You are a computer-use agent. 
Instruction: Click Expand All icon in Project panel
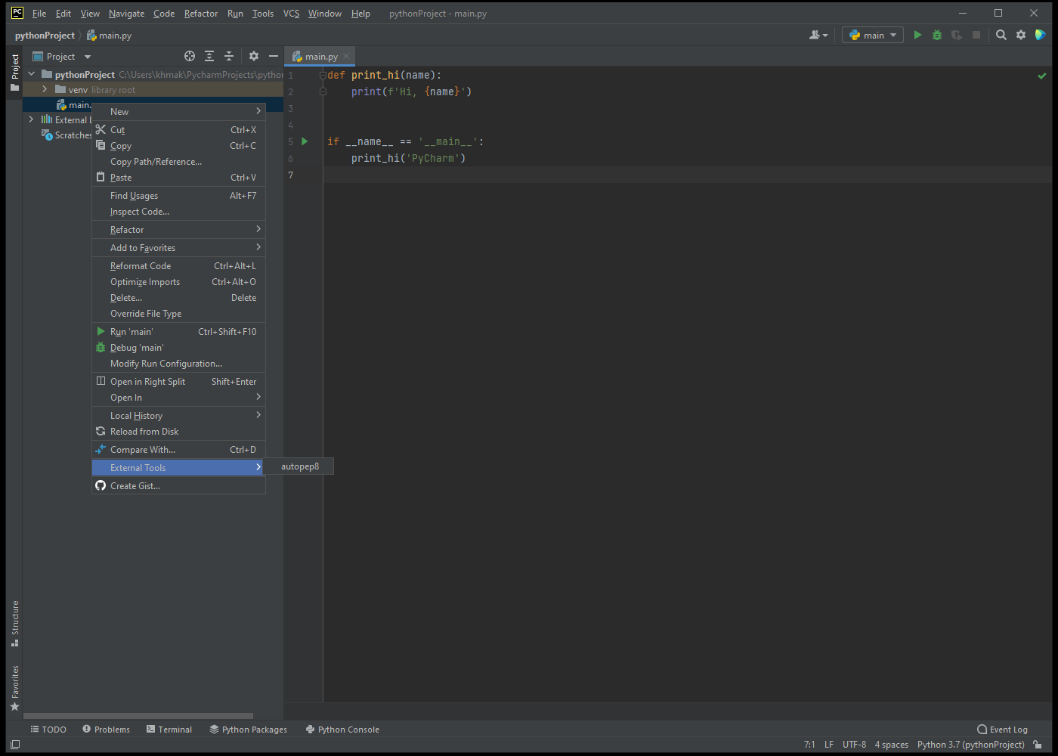[209, 56]
